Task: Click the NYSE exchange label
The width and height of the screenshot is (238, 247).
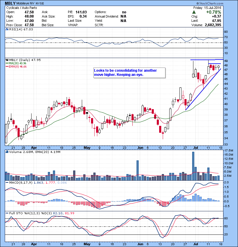Action: pos(40,4)
